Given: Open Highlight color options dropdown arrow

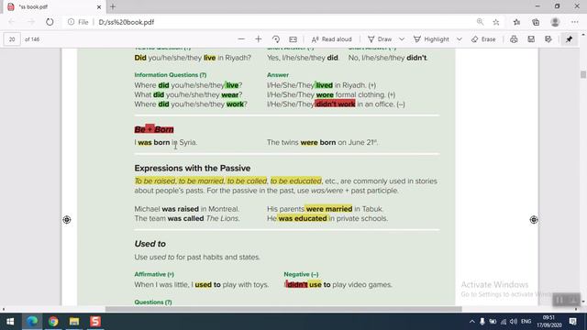Looking at the screenshot, I should coord(459,39).
